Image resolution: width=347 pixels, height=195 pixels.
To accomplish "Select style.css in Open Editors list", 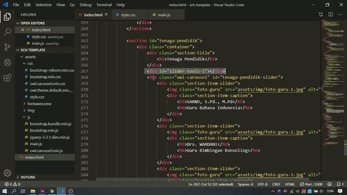I will (x=38, y=37).
